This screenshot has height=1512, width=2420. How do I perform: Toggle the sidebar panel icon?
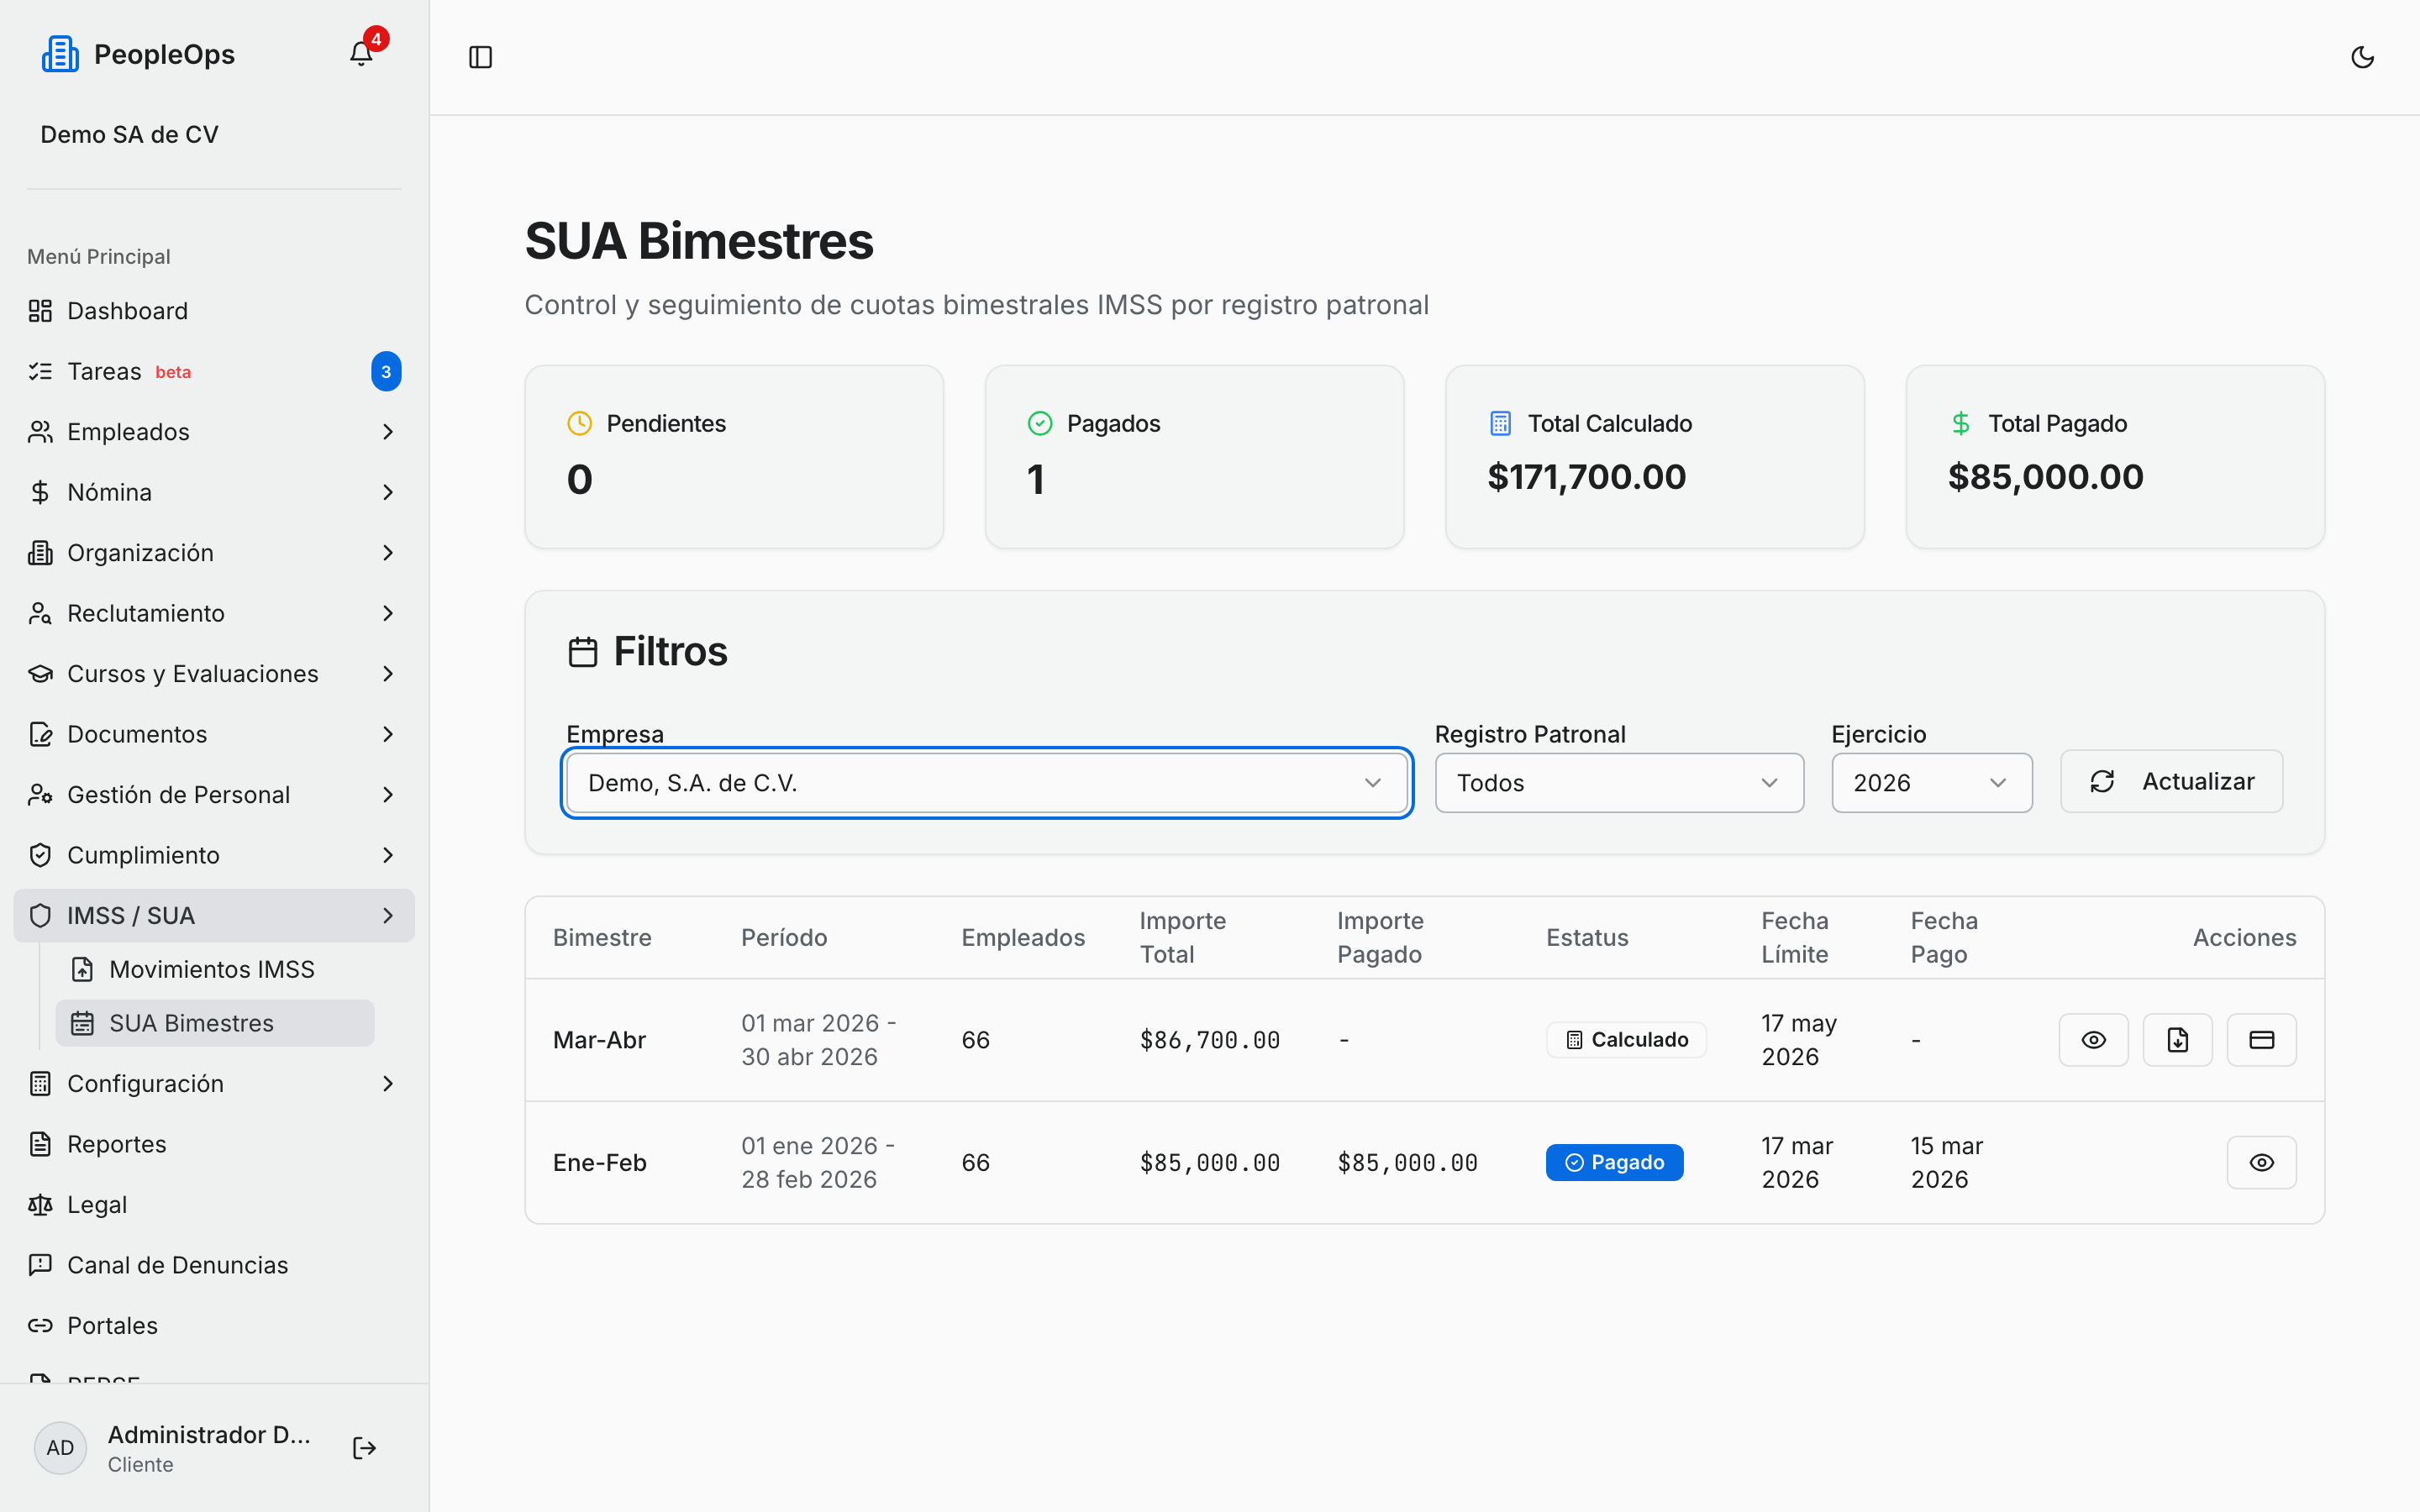tap(481, 57)
